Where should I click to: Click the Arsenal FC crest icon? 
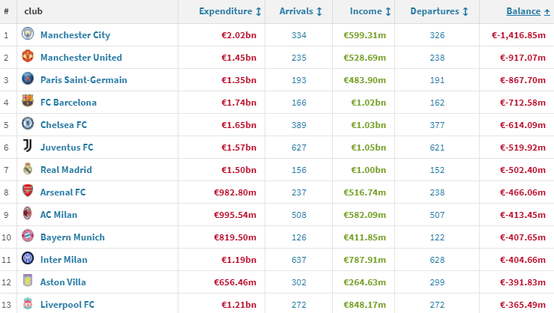click(x=28, y=192)
